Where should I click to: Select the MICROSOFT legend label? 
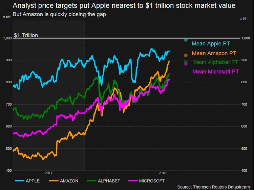[x=152, y=181]
